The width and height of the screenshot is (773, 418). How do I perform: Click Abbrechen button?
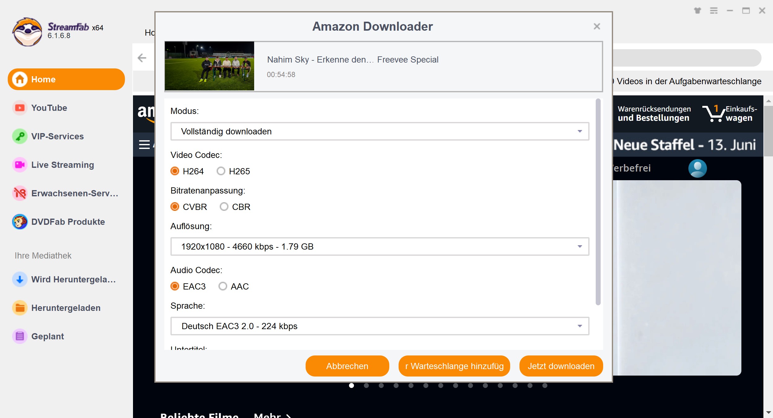coord(347,366)
